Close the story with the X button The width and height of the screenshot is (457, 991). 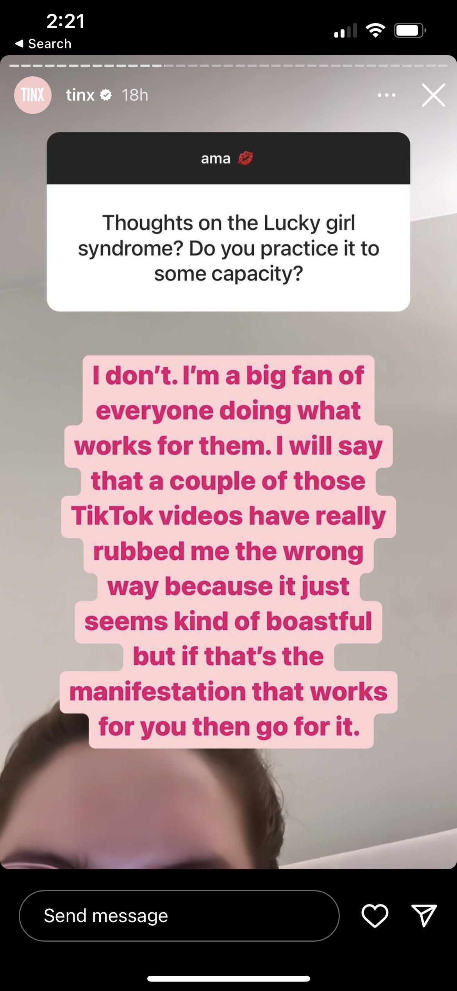point(433,95)
